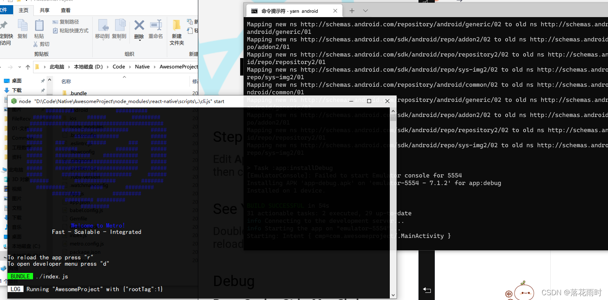Click the white LOG label in Metro
This screenshot has height=300, width=608.
(x=15, y=289)
